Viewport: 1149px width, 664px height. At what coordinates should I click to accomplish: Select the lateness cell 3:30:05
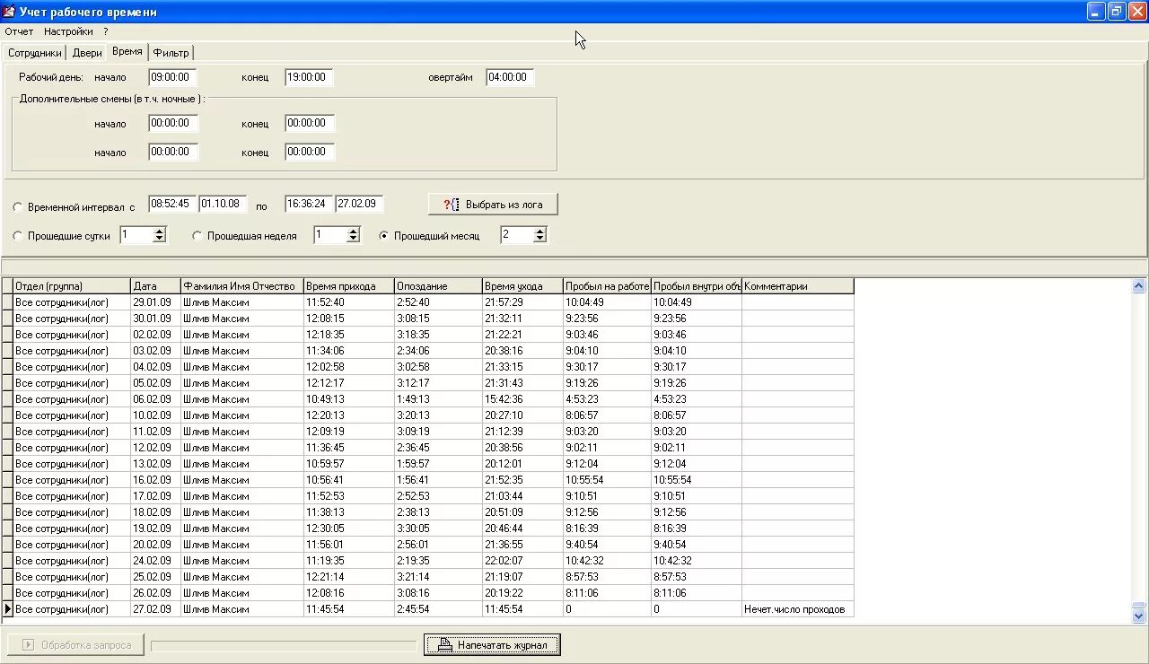click(x=438, y=529)
